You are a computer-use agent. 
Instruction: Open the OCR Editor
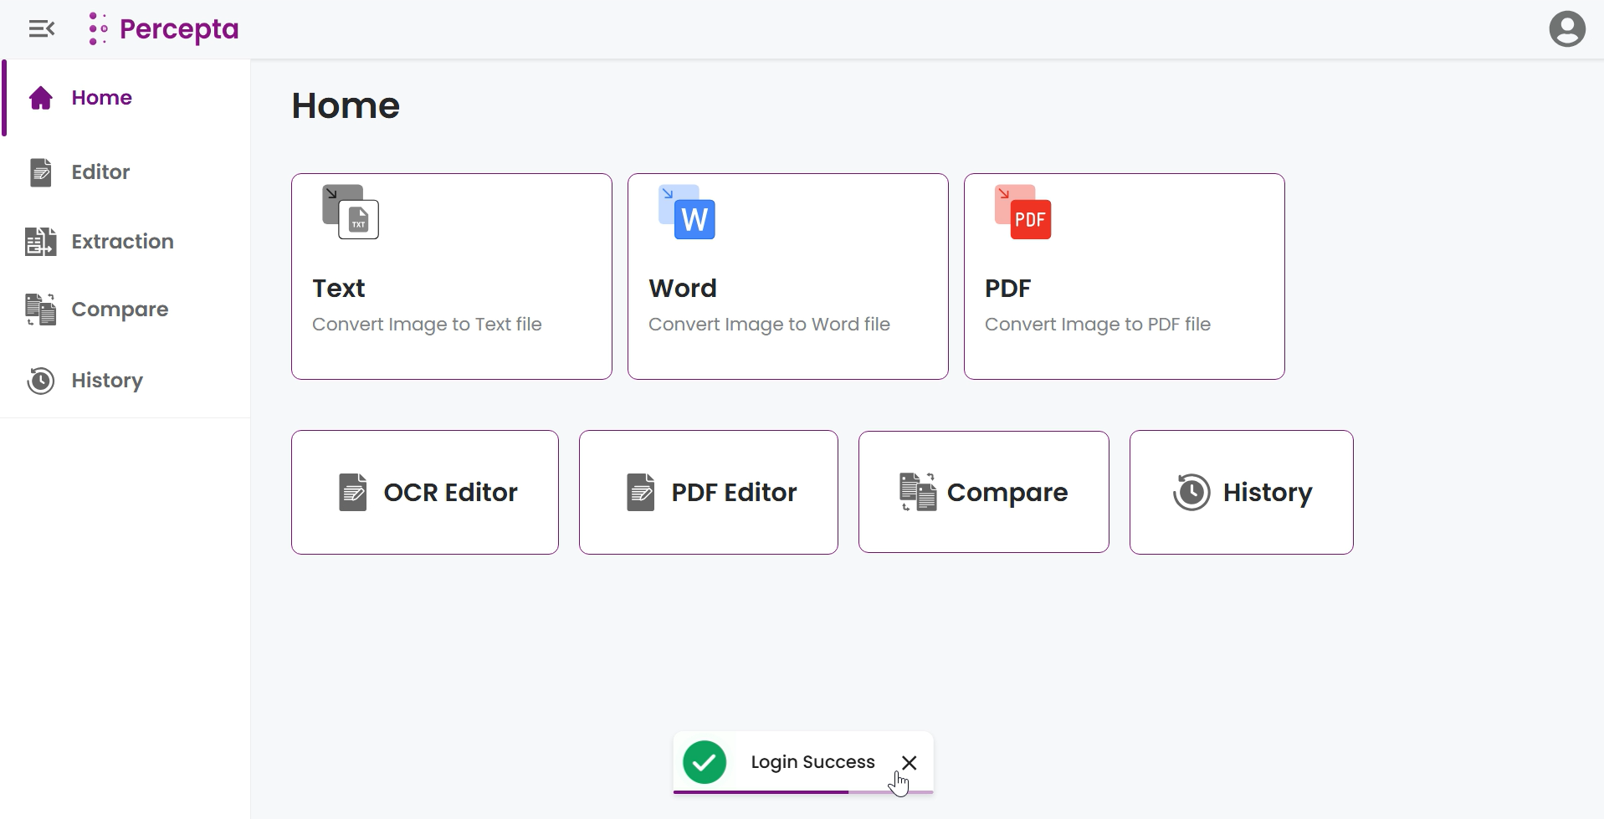[424, 493]
